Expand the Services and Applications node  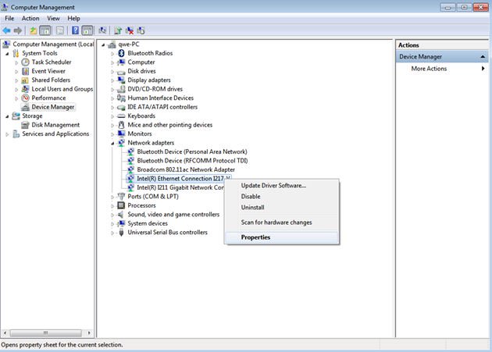tap(7, 134)
